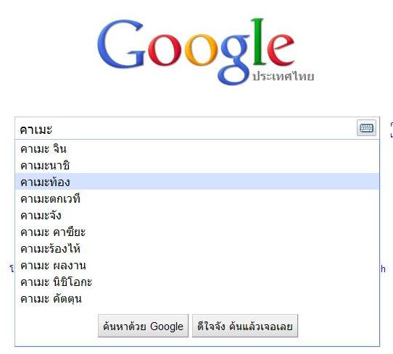
Task: Click the ดีใจจัง ค้นแล้วเจอเลย button
Action: [x=245, y=326]
